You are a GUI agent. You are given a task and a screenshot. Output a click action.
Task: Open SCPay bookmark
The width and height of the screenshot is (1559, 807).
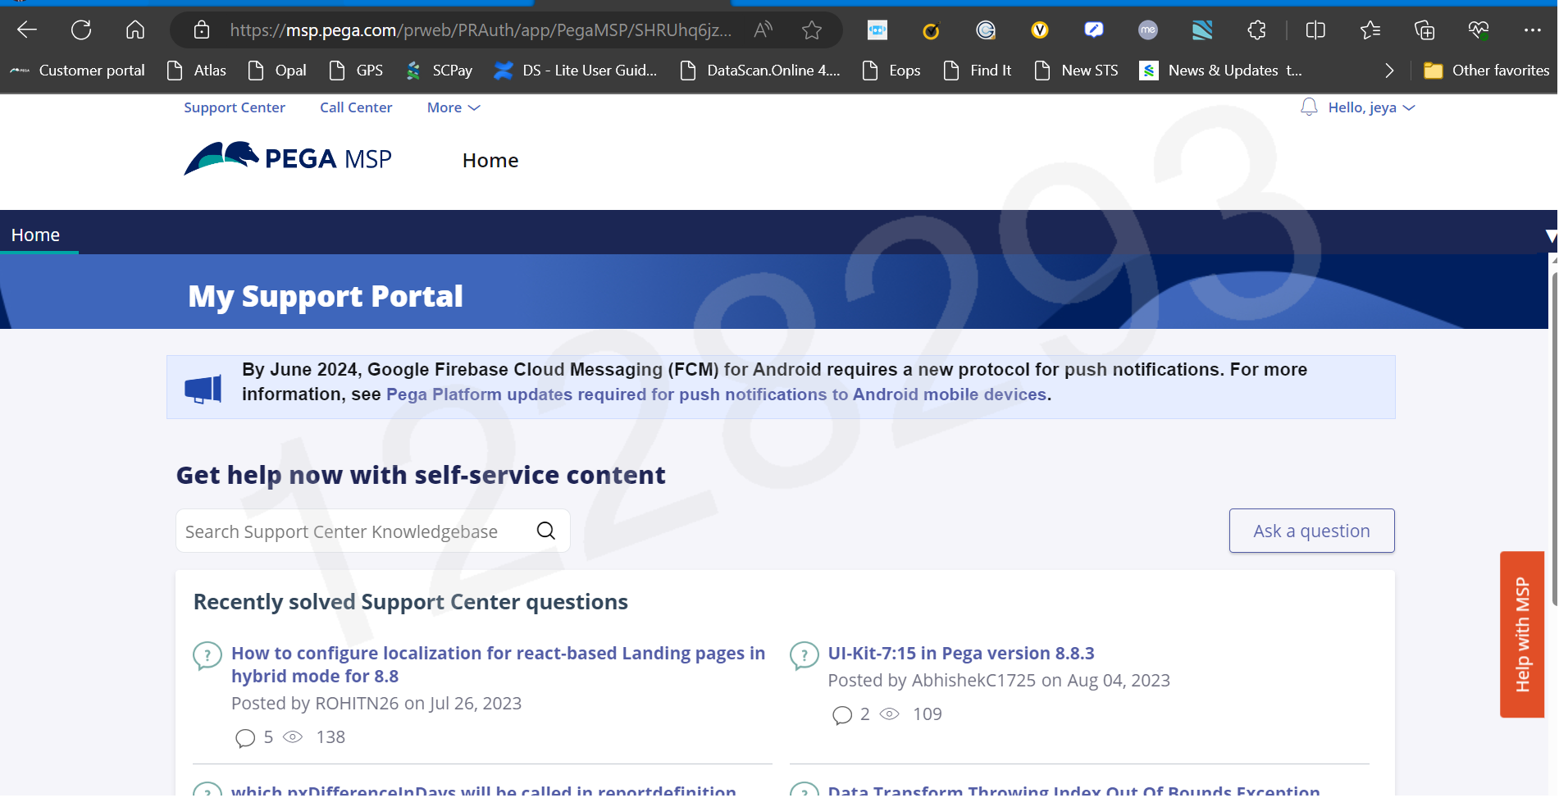click(440, 71)
